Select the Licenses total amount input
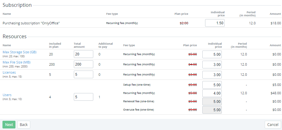Screen dimensions: 282x130 (83, 75)
